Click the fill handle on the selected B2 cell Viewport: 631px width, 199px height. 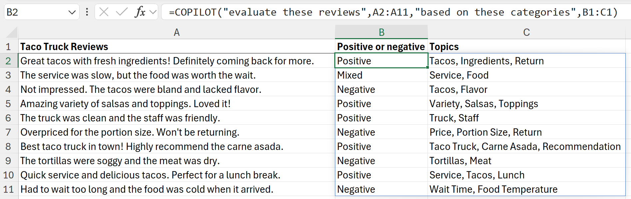click(427, 68)
